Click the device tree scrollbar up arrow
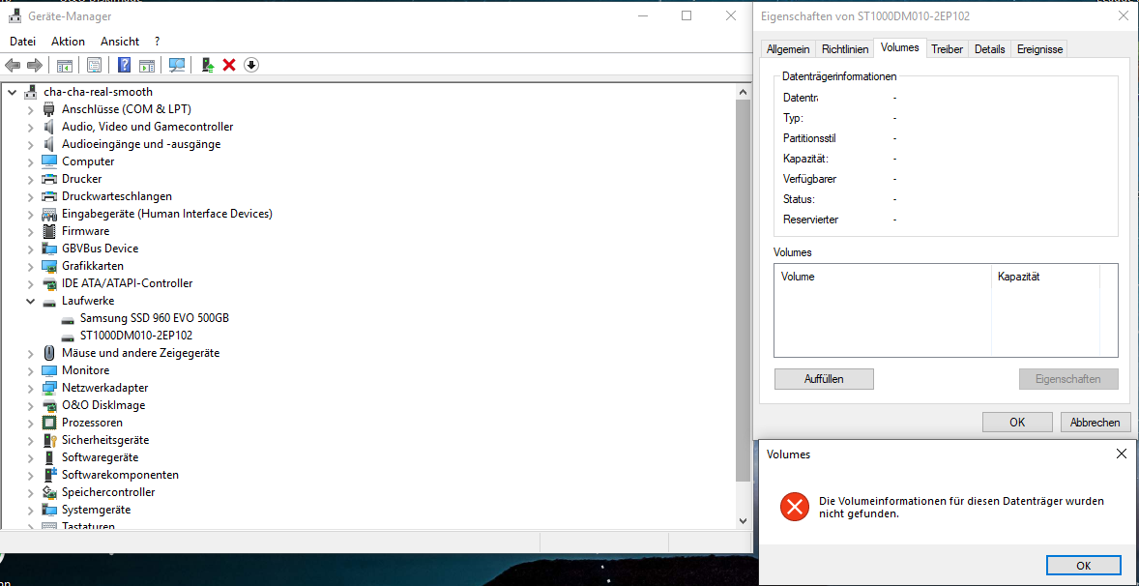The width and height of the screenshot is (1139, 586). click(743, 92)
